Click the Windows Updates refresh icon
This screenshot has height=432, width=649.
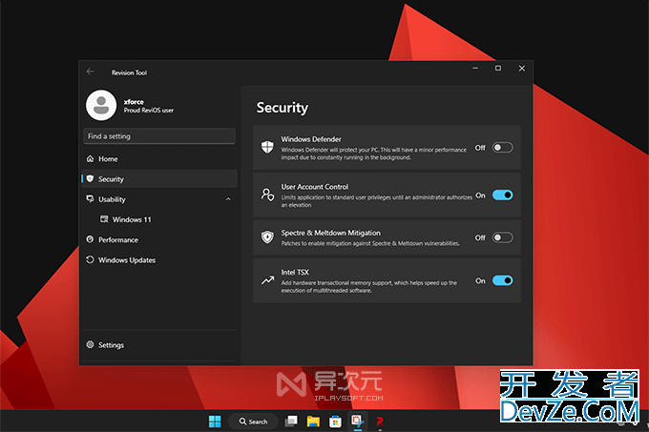[x=91, y=259]
